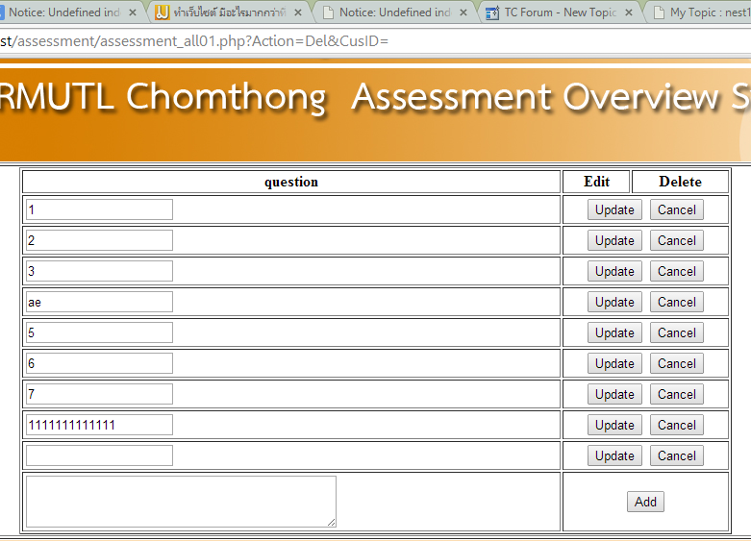This screenshot has width=751, height=541.
Task: Focus the empty single-line question field
Action: [x=99, y=455]
